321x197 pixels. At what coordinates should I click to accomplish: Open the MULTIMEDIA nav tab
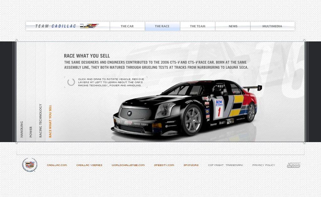(272, 26)
